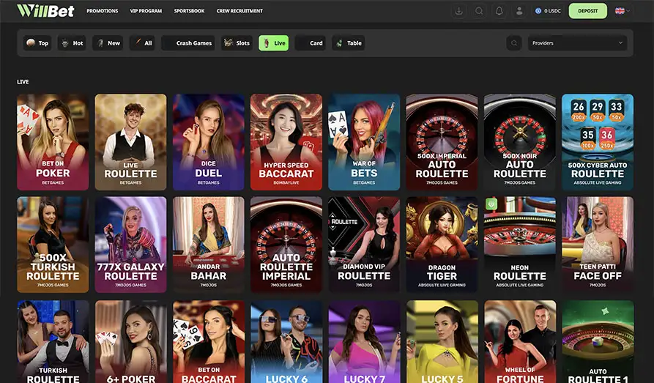Open notifications bell icon
The width and height of the screenshot is (654, 383).
pyautogui.click(x=499, y=11)
